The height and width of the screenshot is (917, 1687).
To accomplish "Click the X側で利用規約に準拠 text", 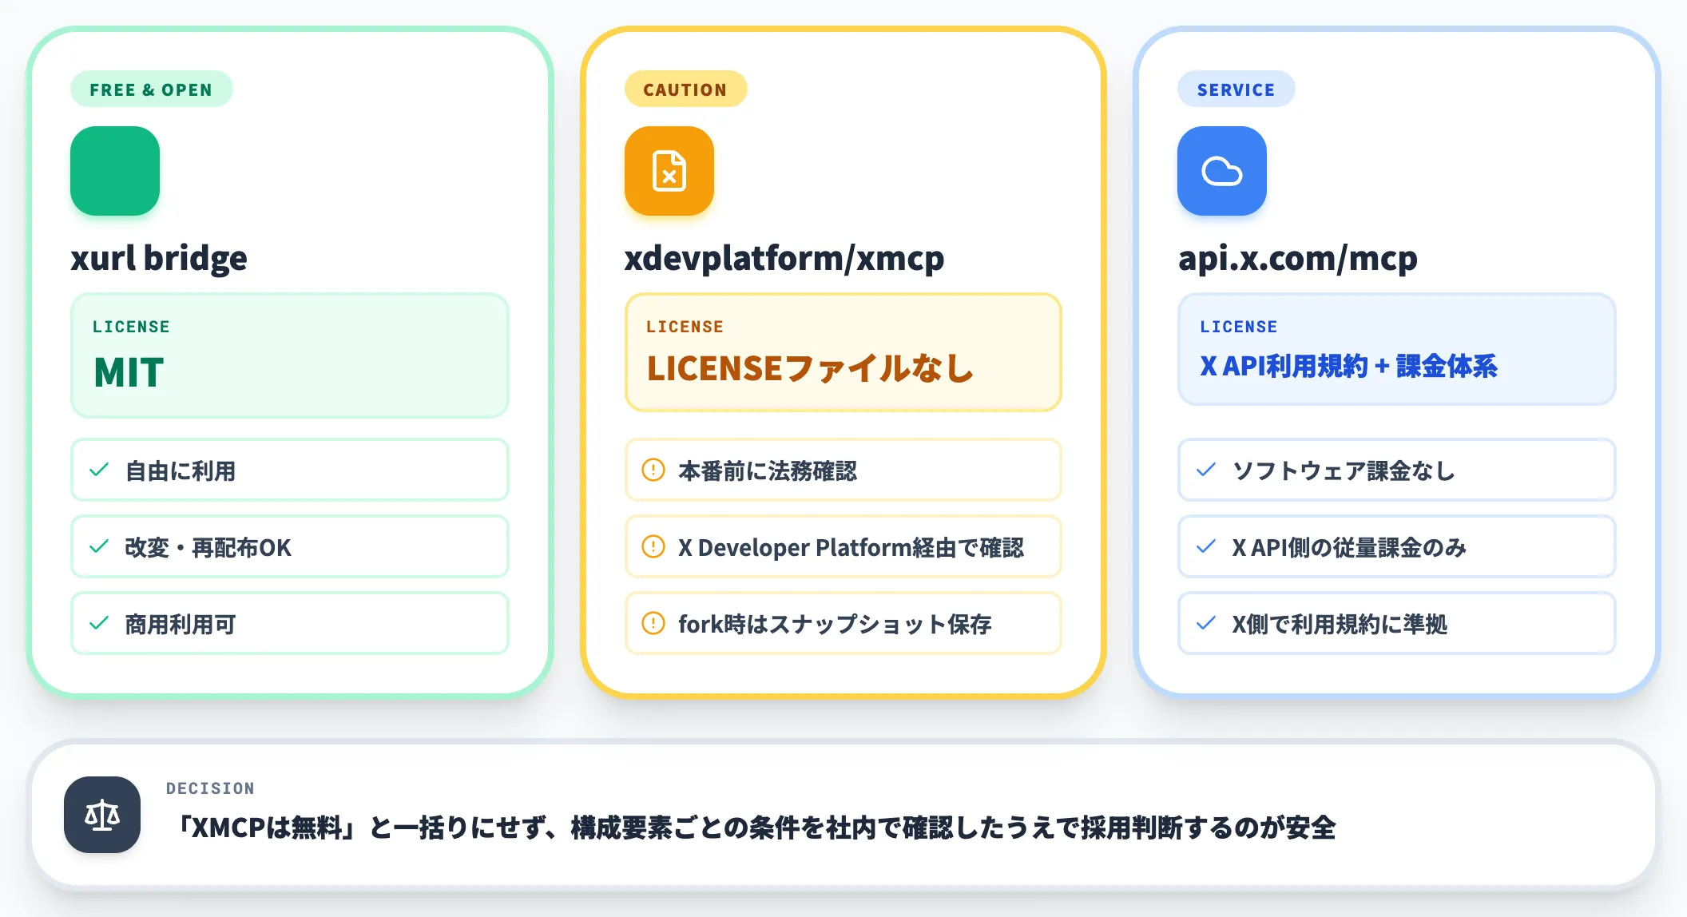I will [x=1340, y=624].
